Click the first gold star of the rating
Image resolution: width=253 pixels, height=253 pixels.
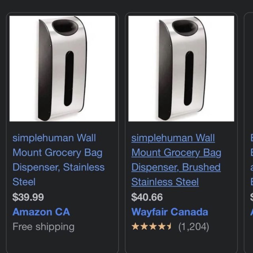click(x=135, y=226)
